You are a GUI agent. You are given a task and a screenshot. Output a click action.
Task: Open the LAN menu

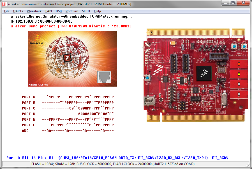48,11
